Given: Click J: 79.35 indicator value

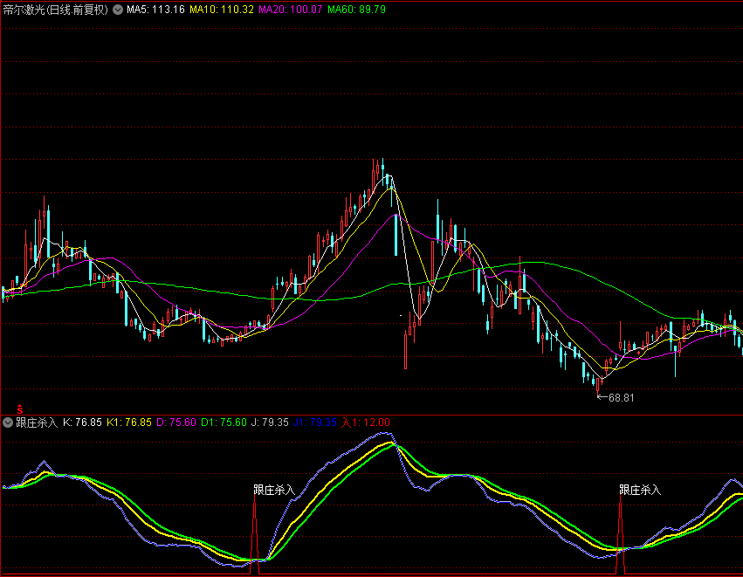Looking at the screenshot, I should pos(270,422).
